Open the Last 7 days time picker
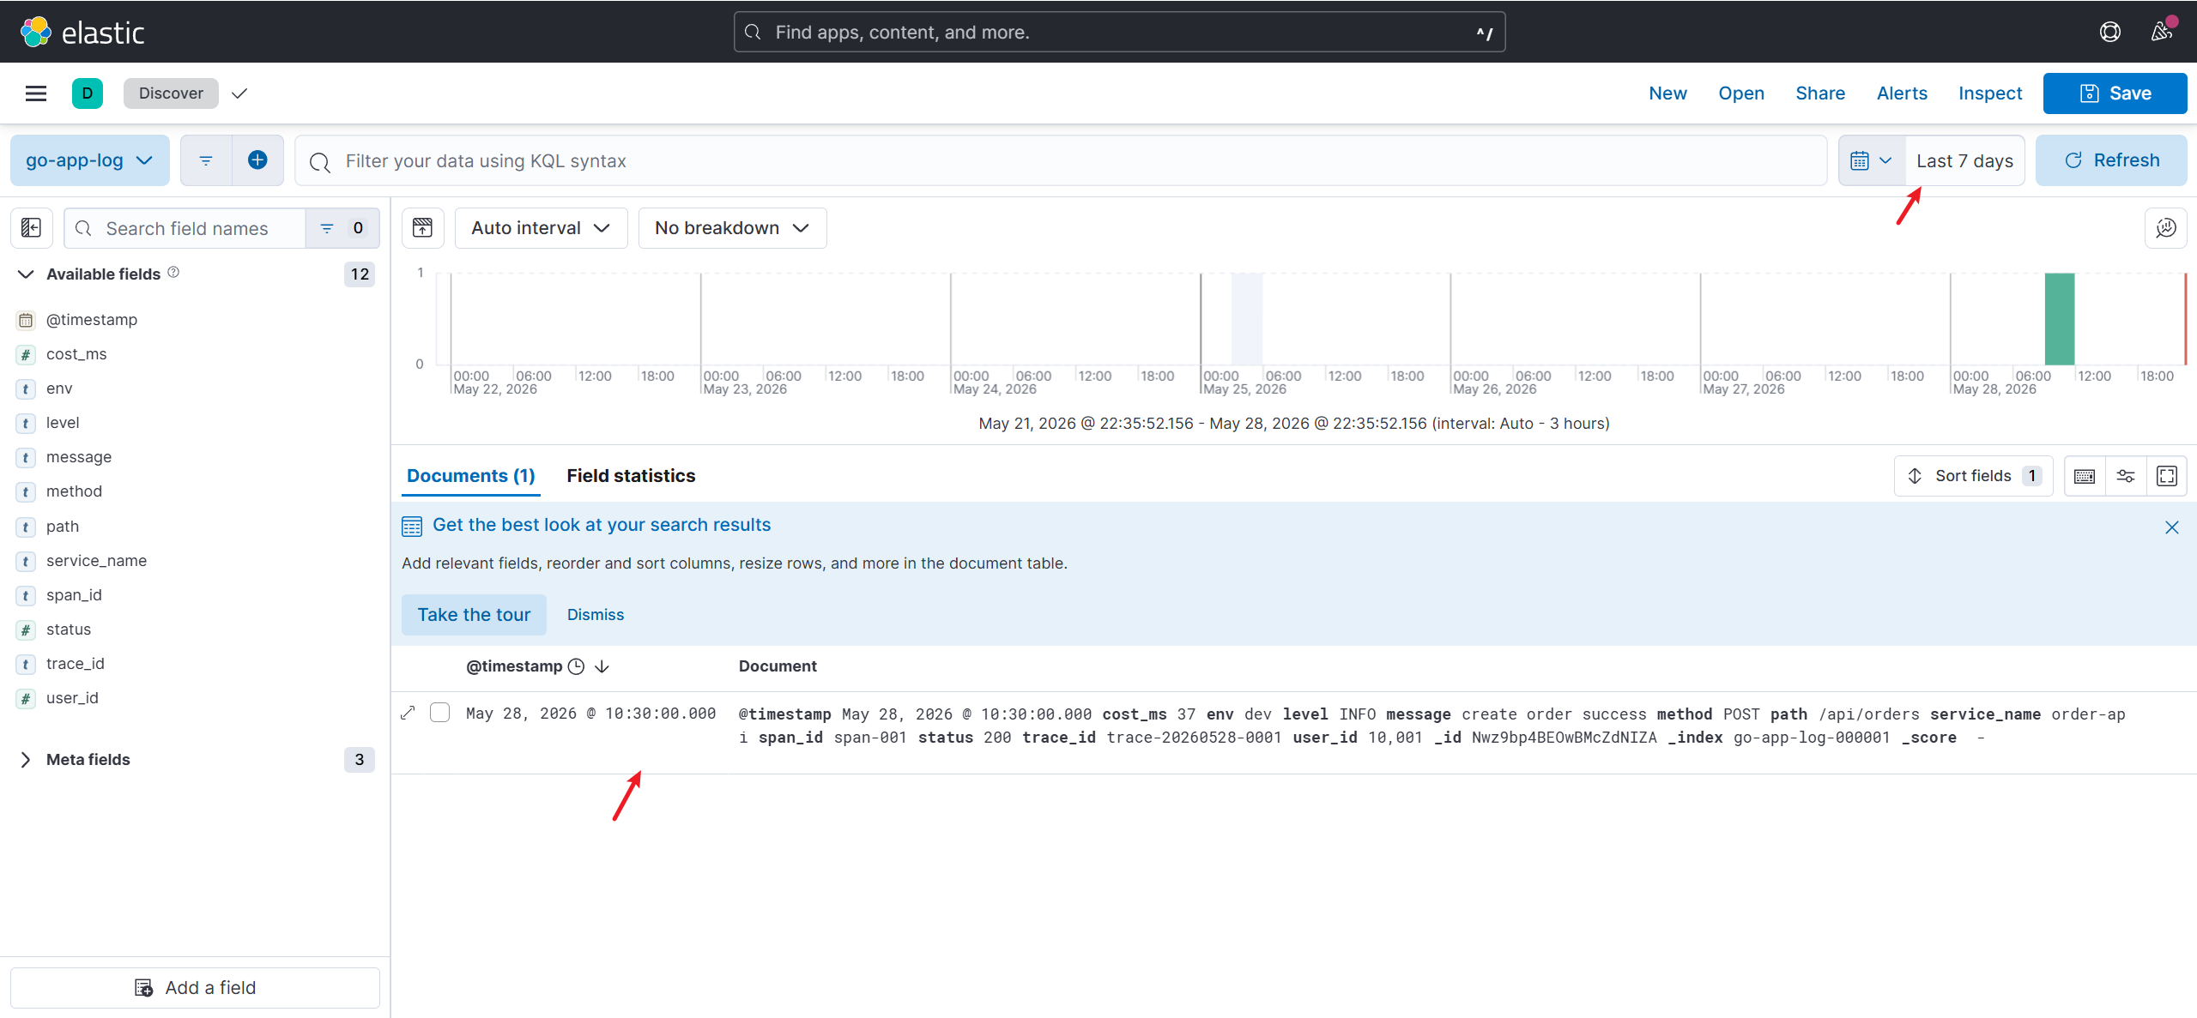 pyautogui.click(x=1965, y=160)
